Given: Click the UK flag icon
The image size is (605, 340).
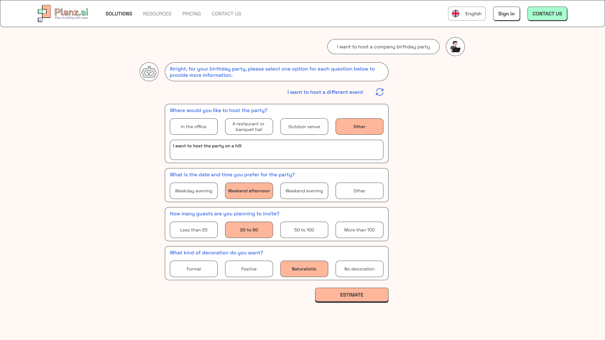Looking at the screenshot, I should [x=456, y=14].
